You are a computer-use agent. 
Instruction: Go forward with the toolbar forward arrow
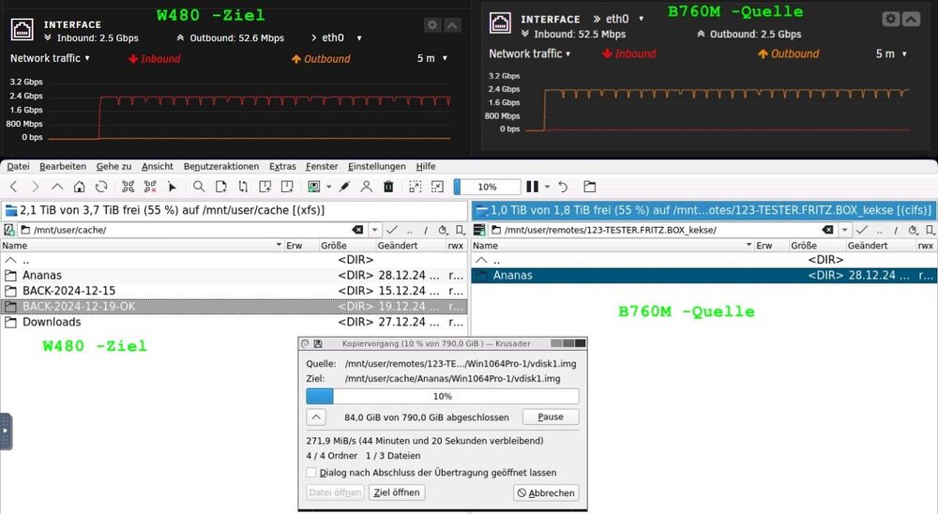(36, 187)
